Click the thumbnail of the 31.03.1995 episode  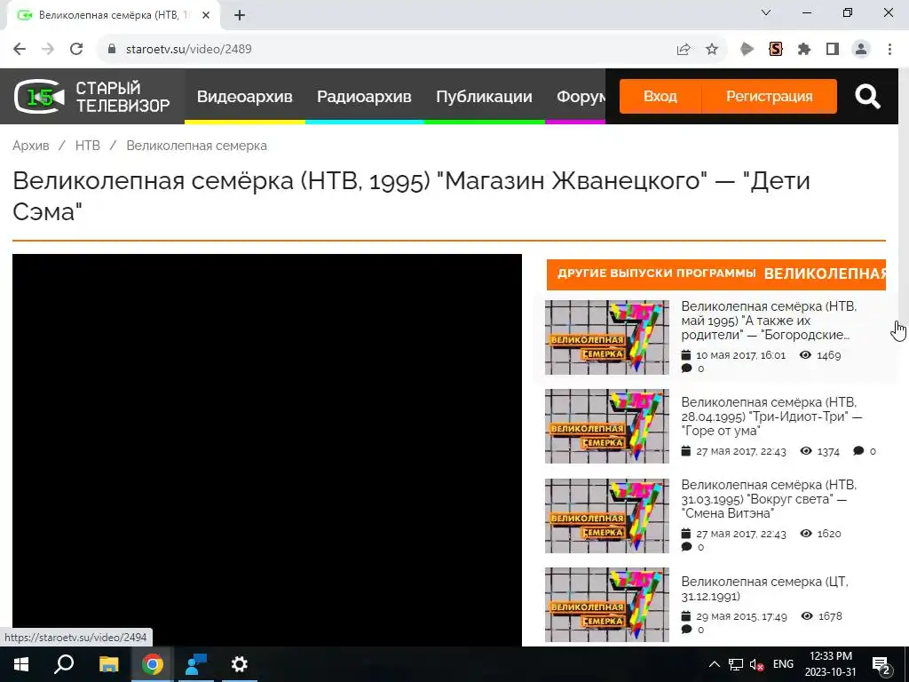[x=607, y=516]
